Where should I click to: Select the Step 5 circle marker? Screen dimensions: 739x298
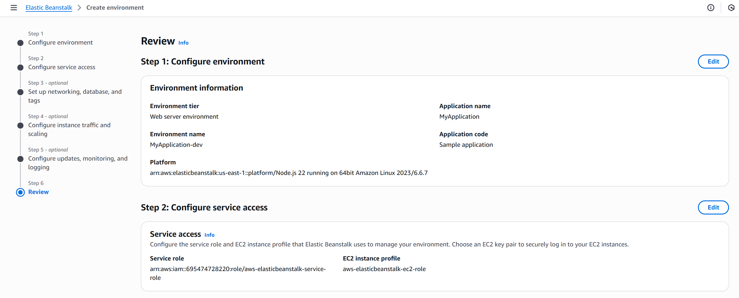click(x=20, y=159)
